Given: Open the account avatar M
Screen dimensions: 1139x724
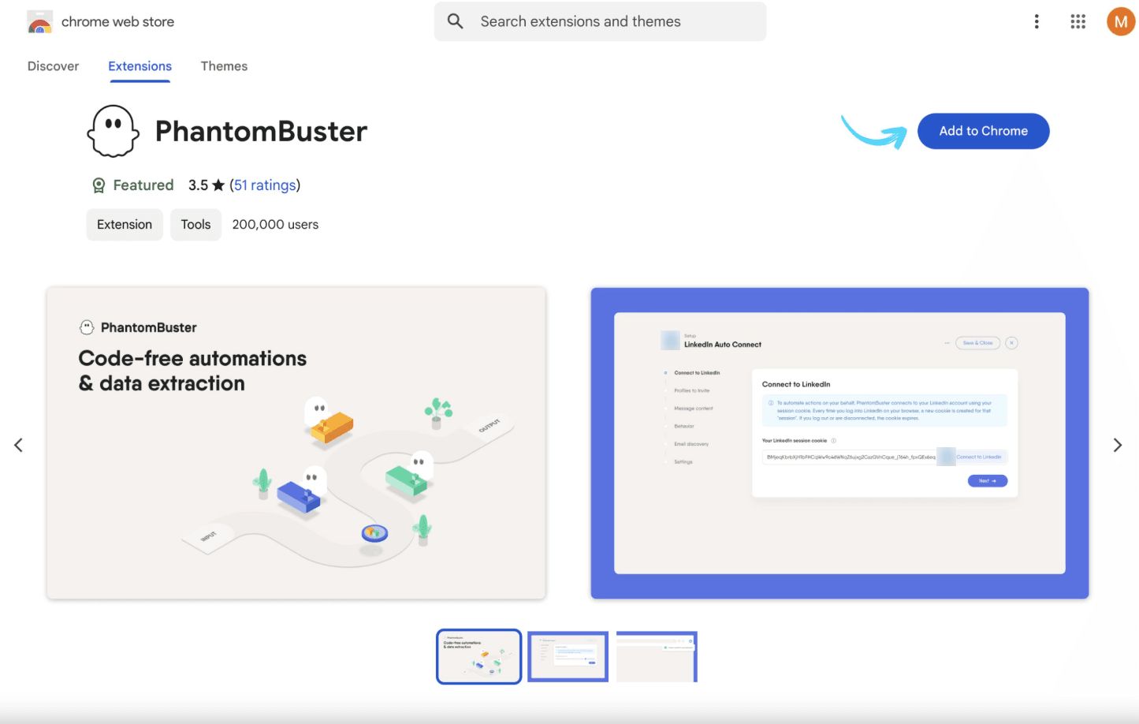Looking at the screenshot, I should point(1120,22).
